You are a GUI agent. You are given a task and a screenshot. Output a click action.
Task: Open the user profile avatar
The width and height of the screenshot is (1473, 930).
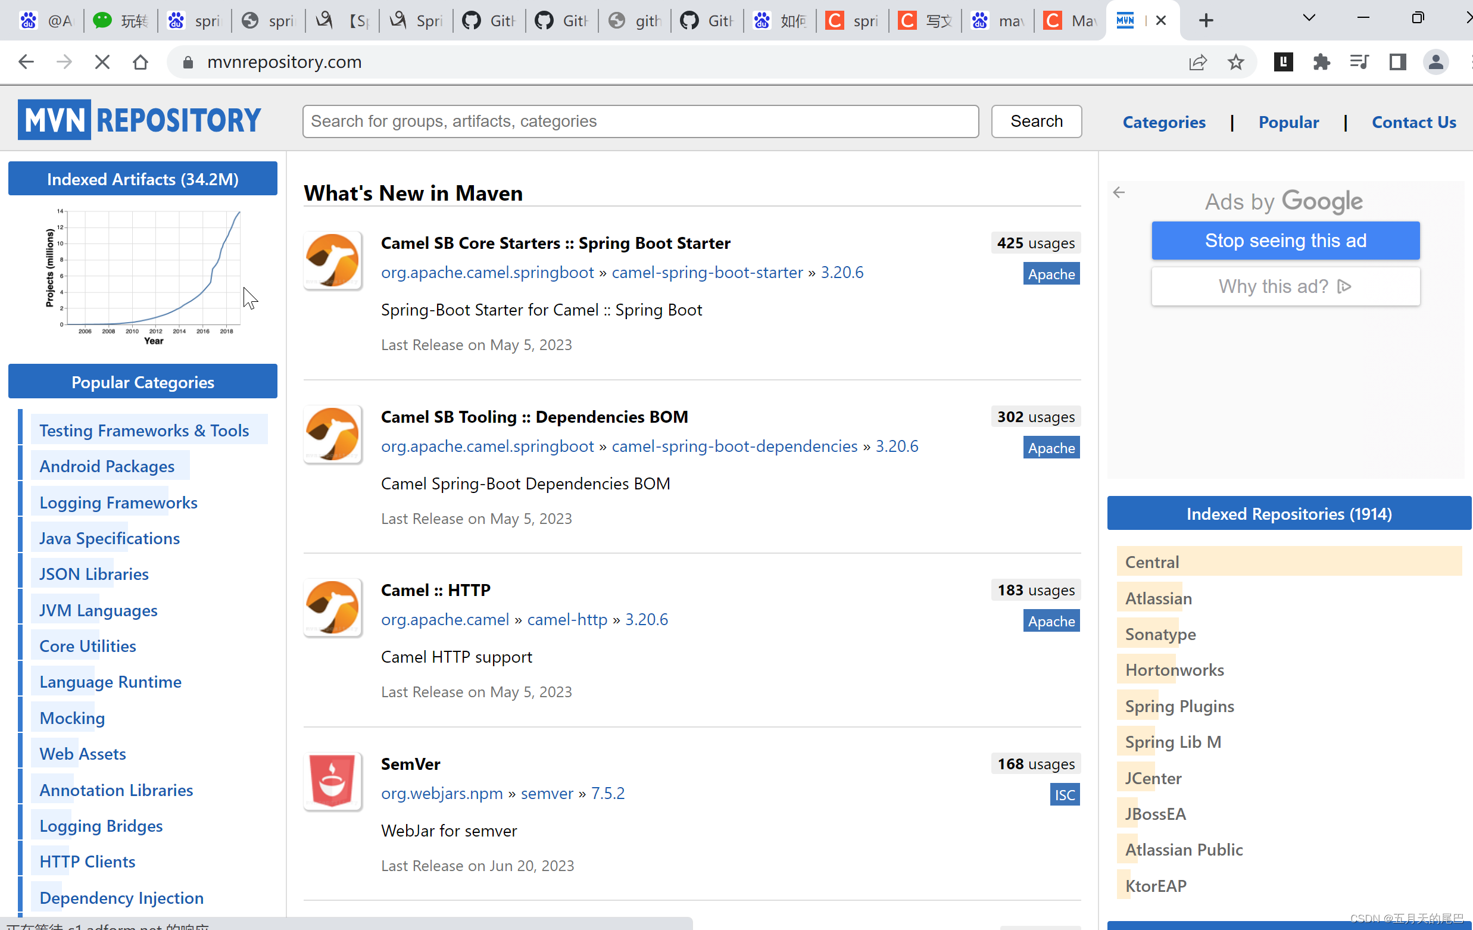[1435, 62]
